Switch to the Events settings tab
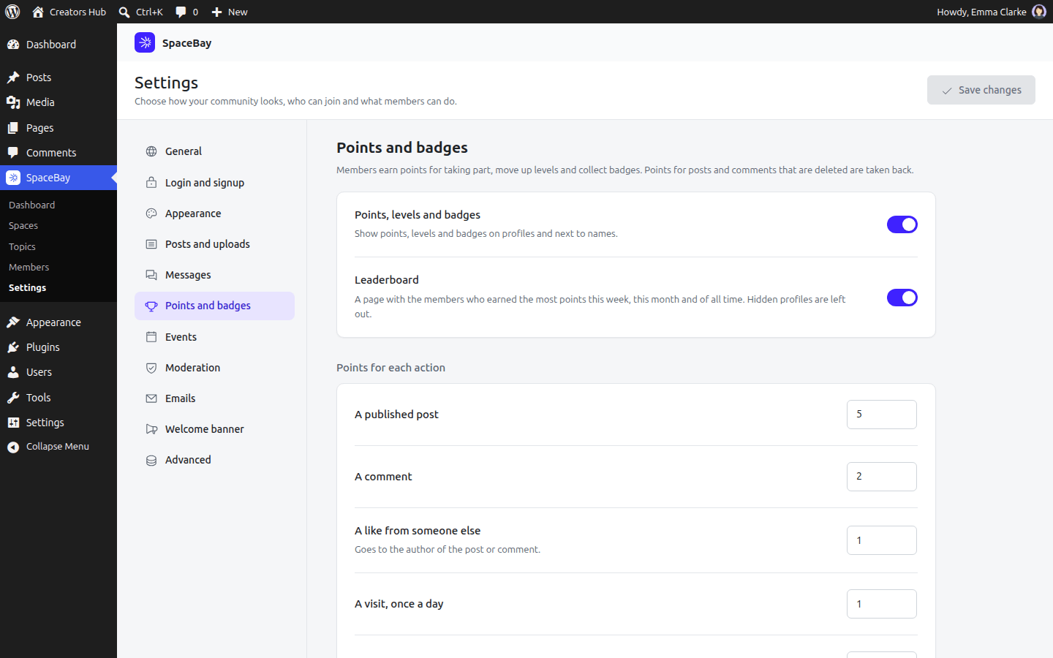The height and width of the screenshot is (658, 1053). 214,337
